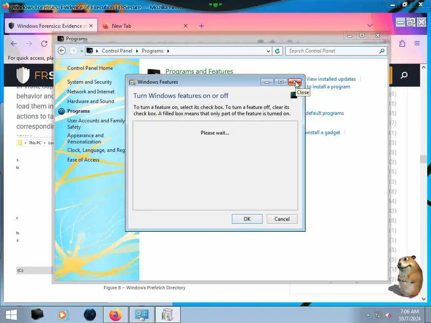Open recent locations dropdown in Programs window
The height and width of the screenshot is (323, 431).
[82, 51]
